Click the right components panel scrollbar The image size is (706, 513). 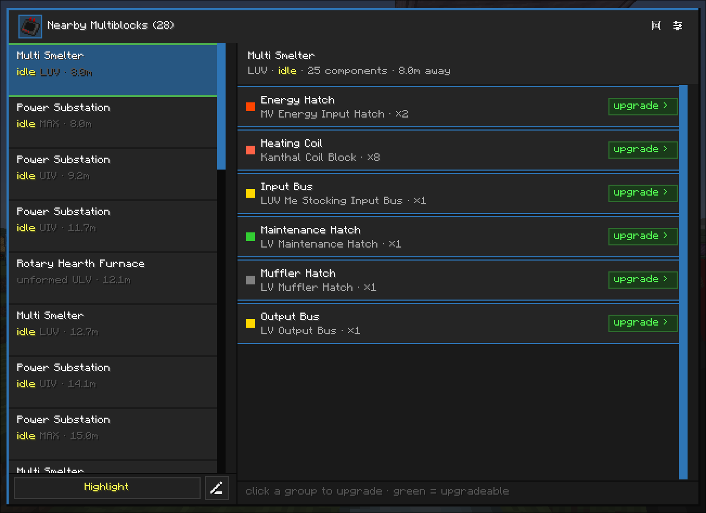[x=683, y=282]
